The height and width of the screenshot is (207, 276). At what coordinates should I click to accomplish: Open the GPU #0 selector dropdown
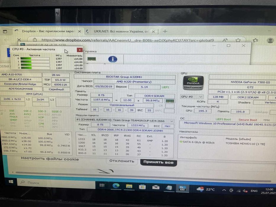[192, 97]
